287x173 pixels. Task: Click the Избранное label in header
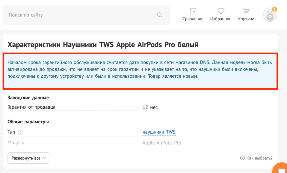coord(221,19)
